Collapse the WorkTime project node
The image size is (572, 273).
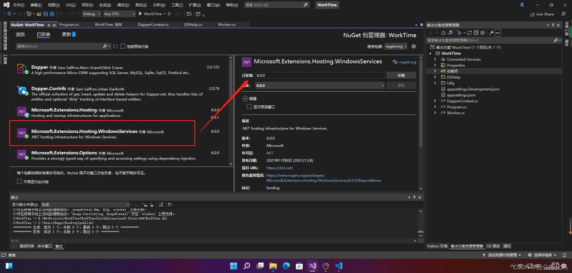click(x=431, y=53)
